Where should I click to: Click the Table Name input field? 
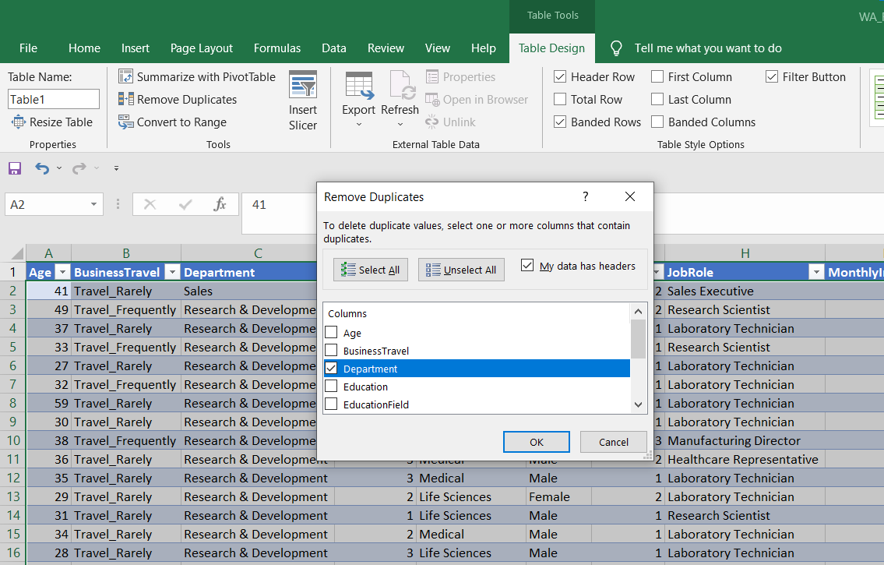54,99
